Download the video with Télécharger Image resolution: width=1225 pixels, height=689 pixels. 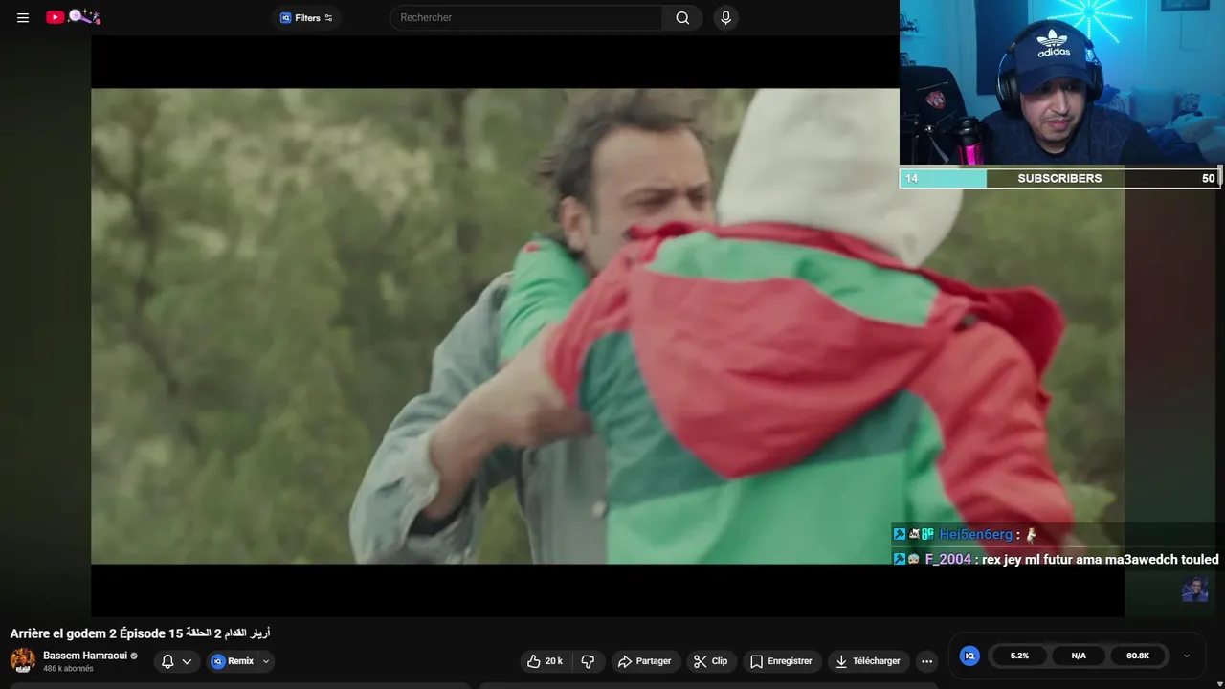(x=867, y=661)
